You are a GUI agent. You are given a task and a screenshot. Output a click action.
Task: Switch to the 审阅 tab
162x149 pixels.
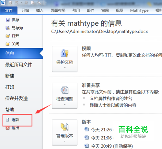(x=105, y=10)
